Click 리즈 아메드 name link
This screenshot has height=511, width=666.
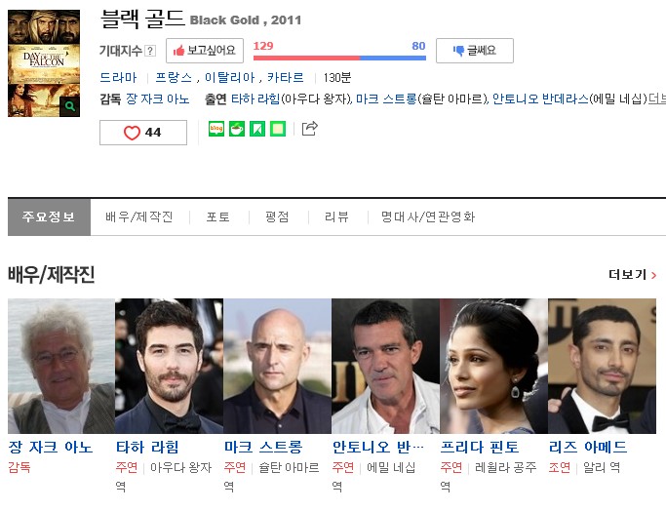[x=588, y=447]
